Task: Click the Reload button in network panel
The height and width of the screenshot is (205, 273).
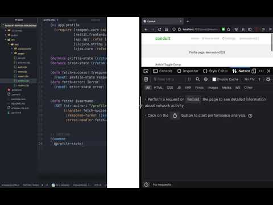Action: 193,99
